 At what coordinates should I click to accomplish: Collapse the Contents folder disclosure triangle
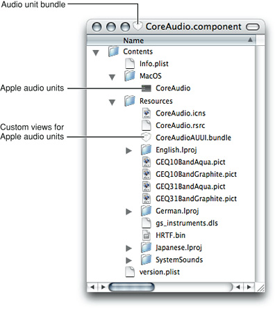click(96, 53)
